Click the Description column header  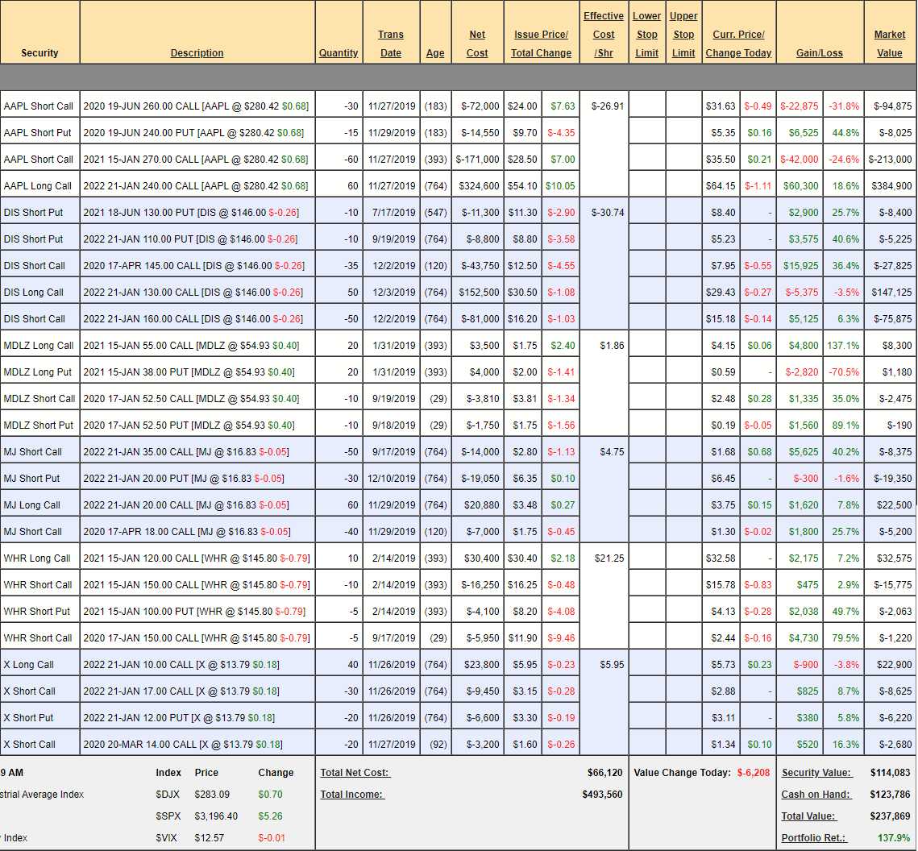click(197, 53)
